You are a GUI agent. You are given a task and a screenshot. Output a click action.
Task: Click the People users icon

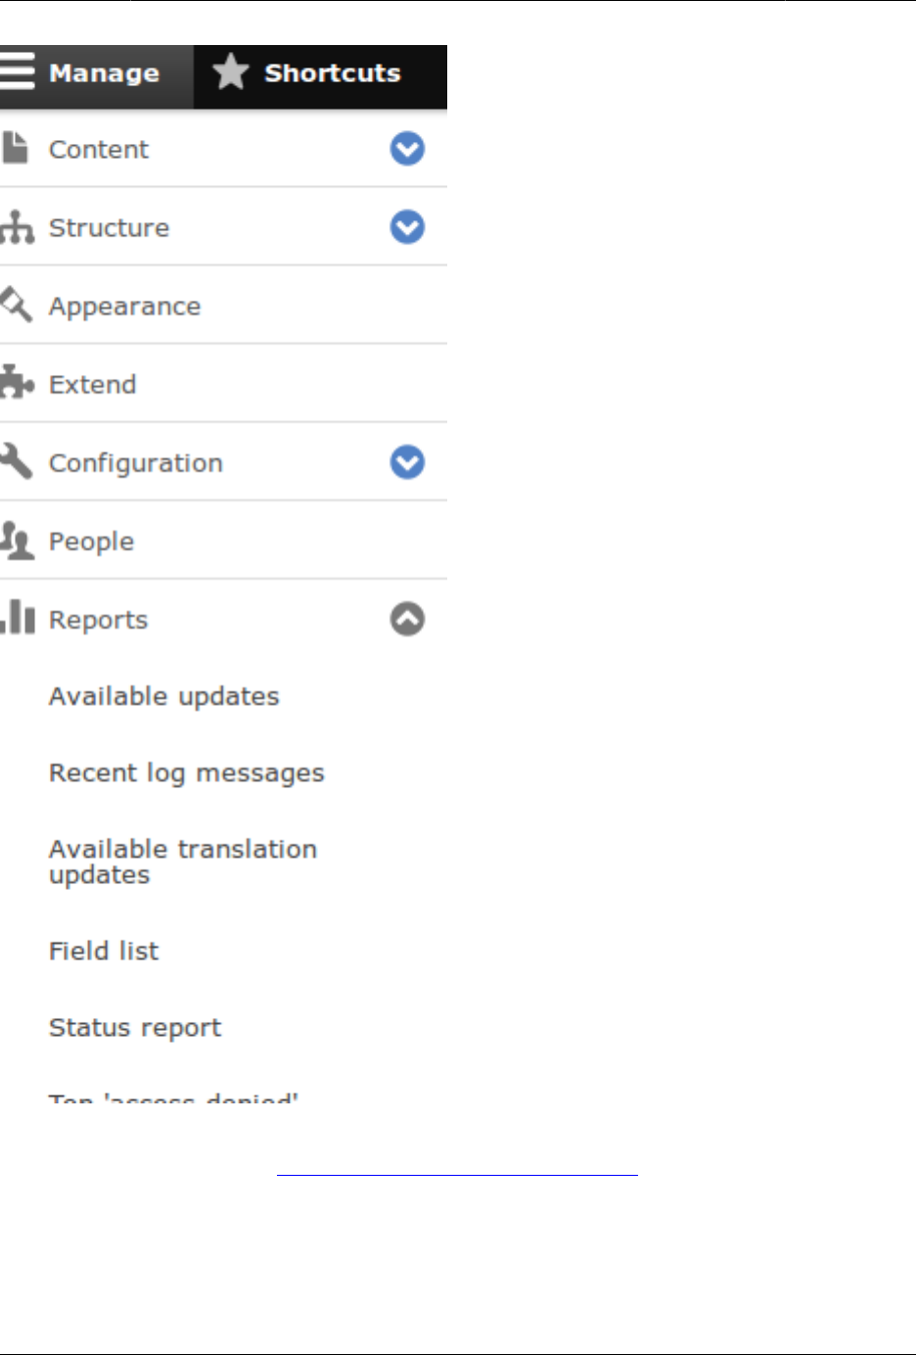tap(17, 540)
